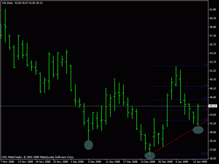Select the red rising trendline
Image resolution: width=219 pixels, height=164 pixels.
point(179,137)
